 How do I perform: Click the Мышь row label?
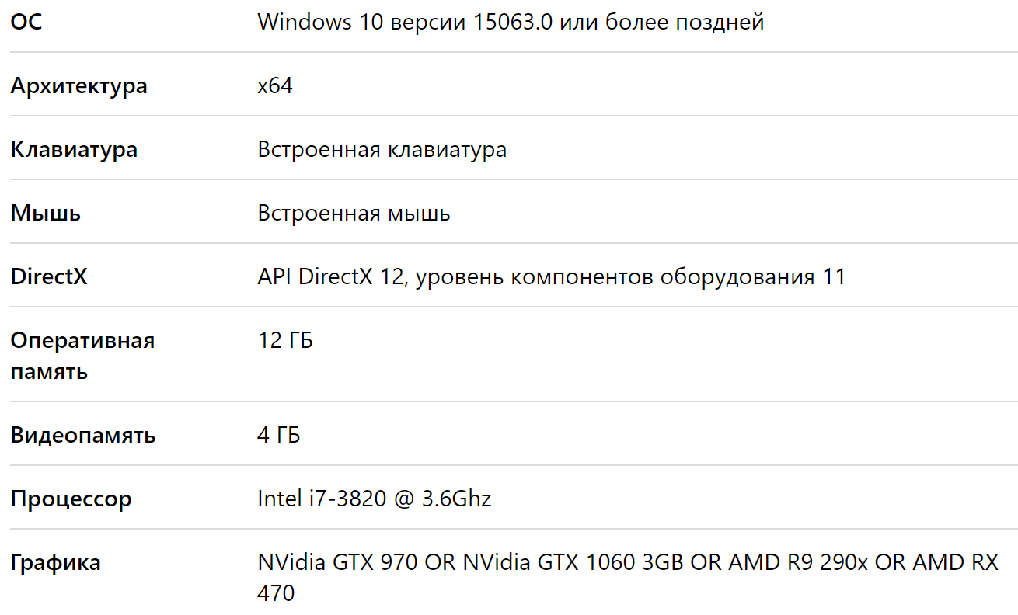click(45, 214)
